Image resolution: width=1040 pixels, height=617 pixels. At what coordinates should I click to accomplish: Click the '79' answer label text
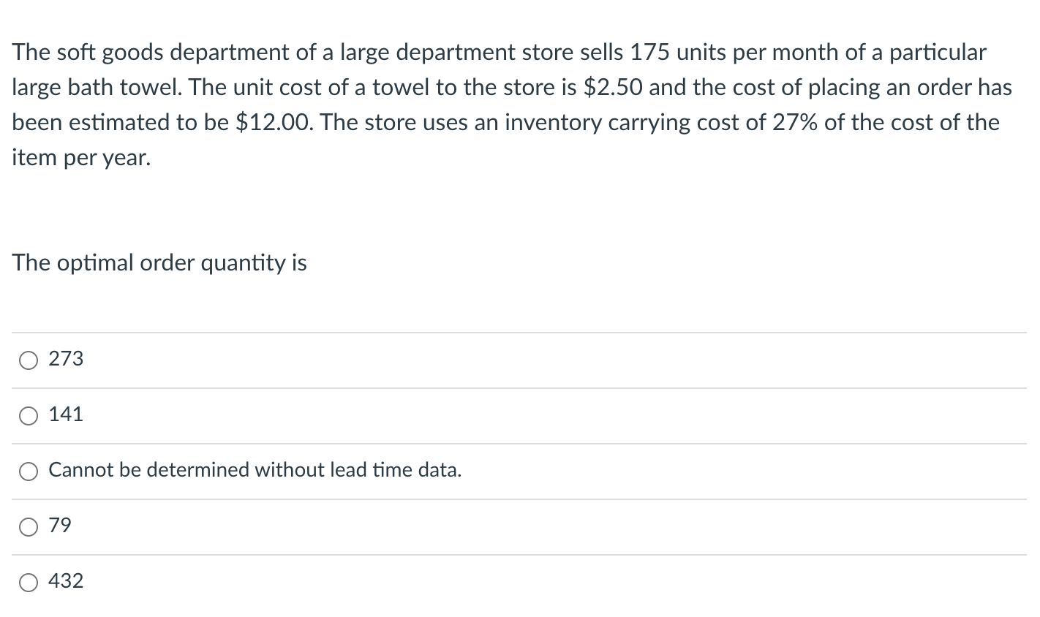[60, 526]
